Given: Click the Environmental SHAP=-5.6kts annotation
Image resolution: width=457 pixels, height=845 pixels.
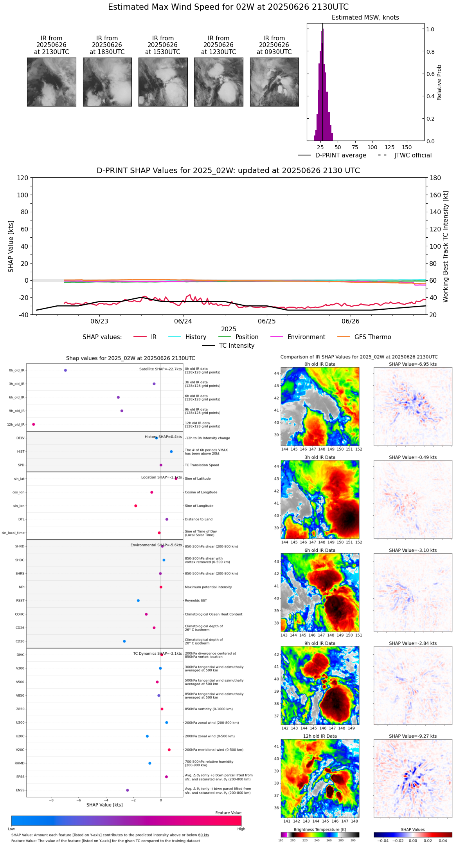Looking at the screenshot, I should pyautogui.click(x=156, y=545).
